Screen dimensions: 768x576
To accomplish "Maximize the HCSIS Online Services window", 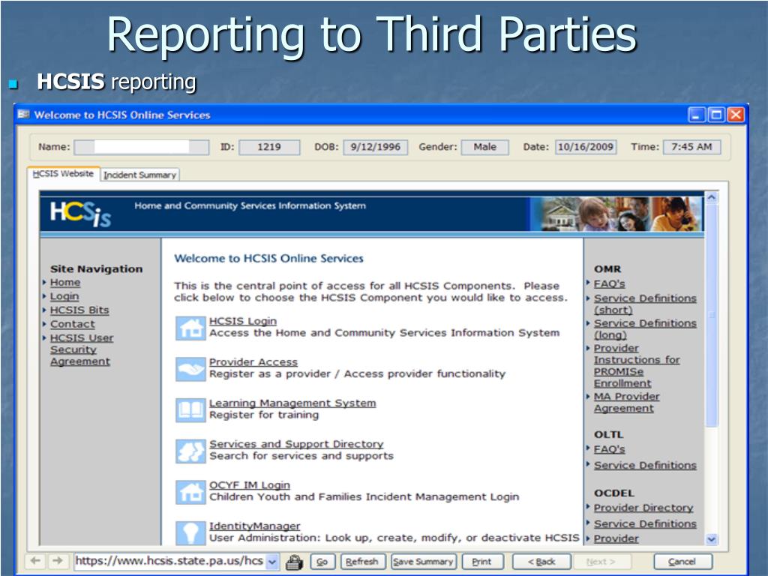I will point(716,115).
